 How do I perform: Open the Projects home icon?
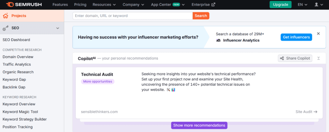coord(5,16)
